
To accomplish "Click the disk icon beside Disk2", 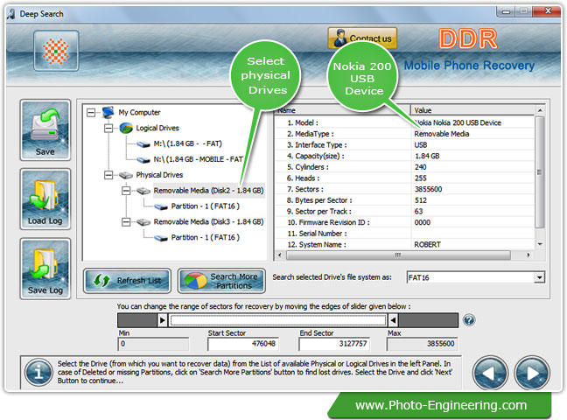I will 143,191.
